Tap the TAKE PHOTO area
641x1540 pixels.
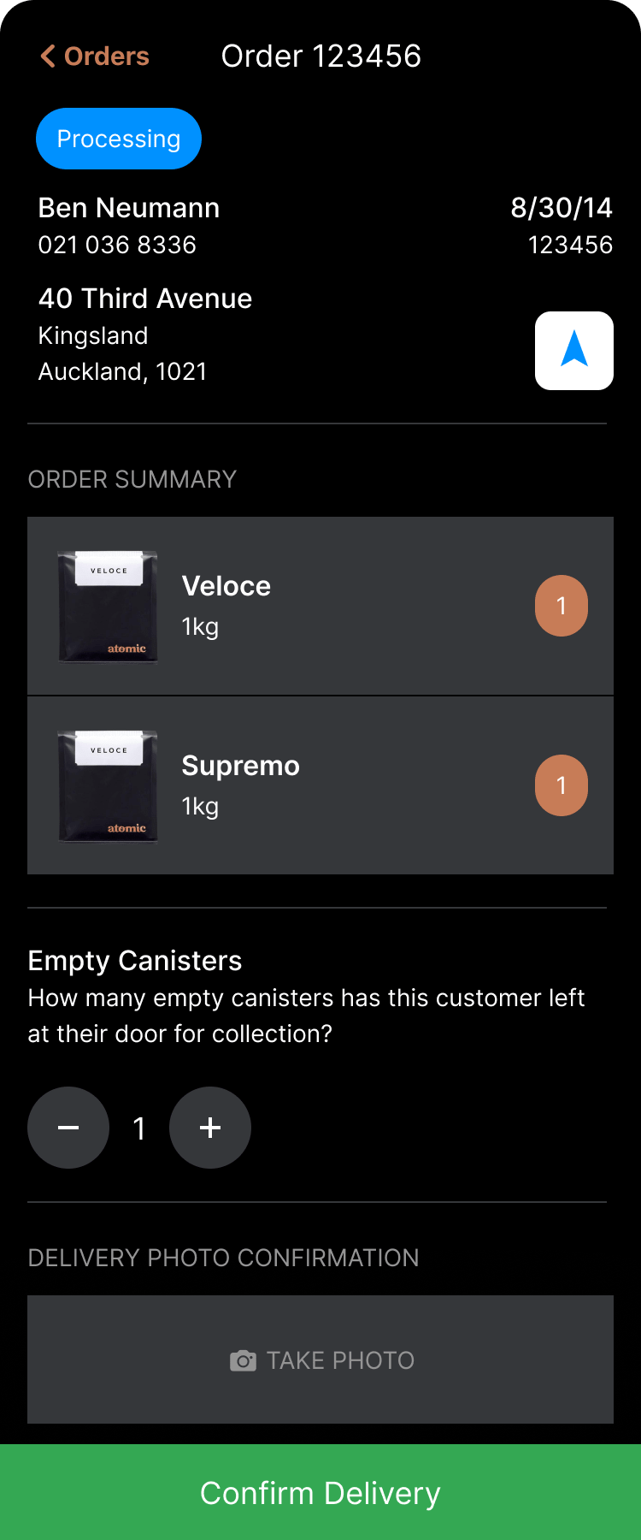[x=320, y=1359]
